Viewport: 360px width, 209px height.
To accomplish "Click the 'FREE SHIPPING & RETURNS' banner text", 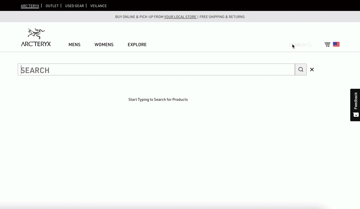I will click(x=222, y=17).
